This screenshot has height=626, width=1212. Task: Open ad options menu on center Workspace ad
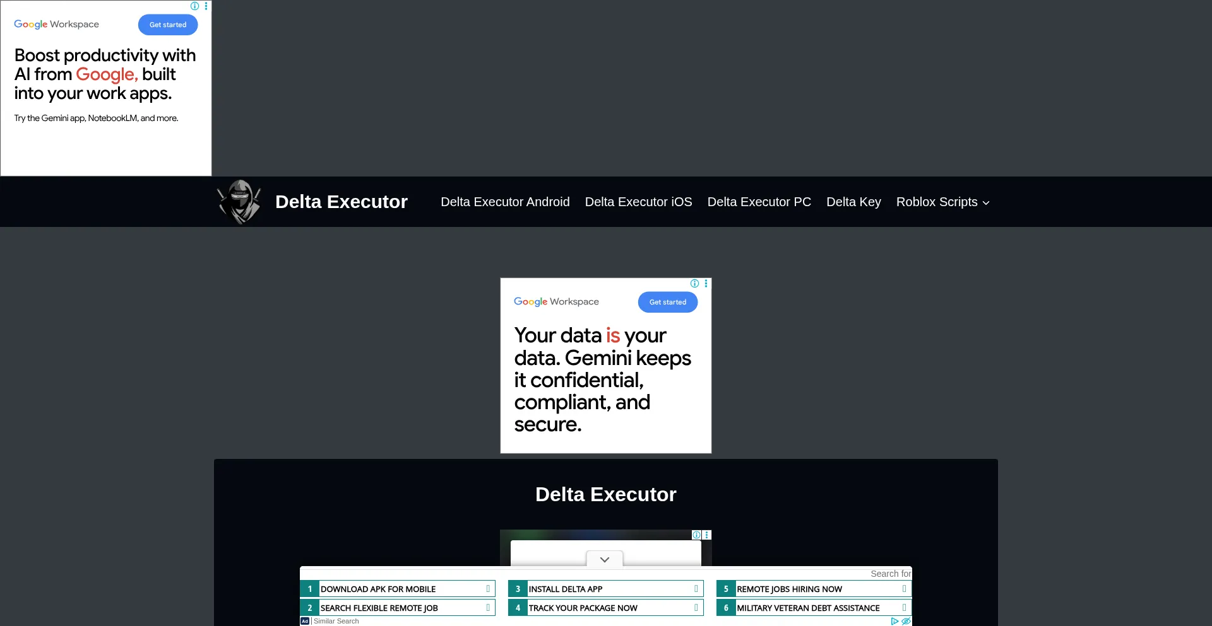coord(706,283)
